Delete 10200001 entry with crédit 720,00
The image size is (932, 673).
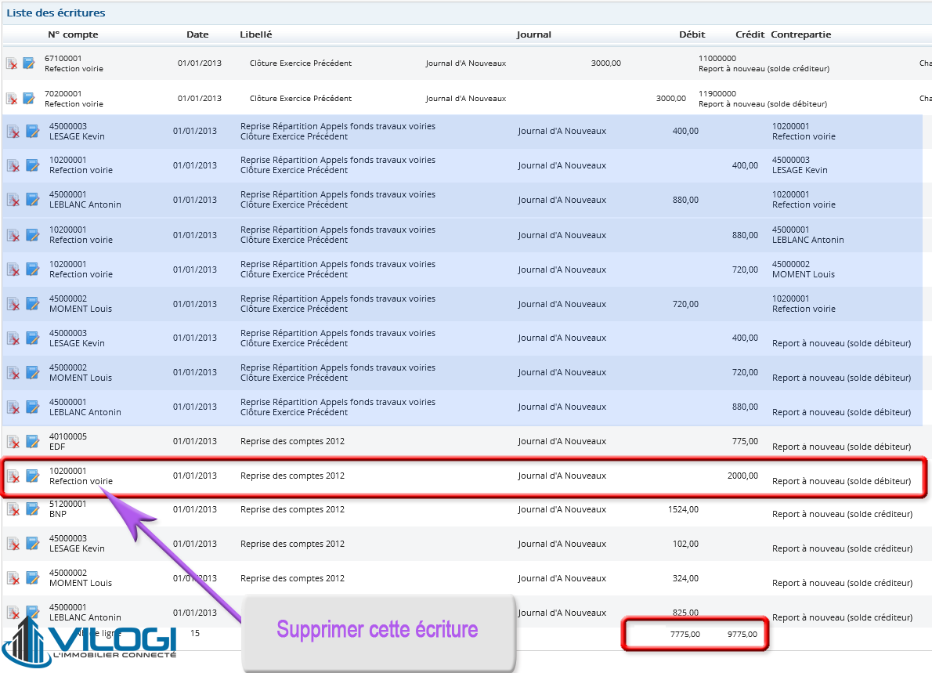(x=13, y=270)
